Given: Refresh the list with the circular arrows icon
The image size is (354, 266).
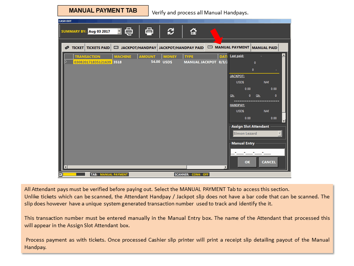Looking at the screenshot, I should (171, 31).
